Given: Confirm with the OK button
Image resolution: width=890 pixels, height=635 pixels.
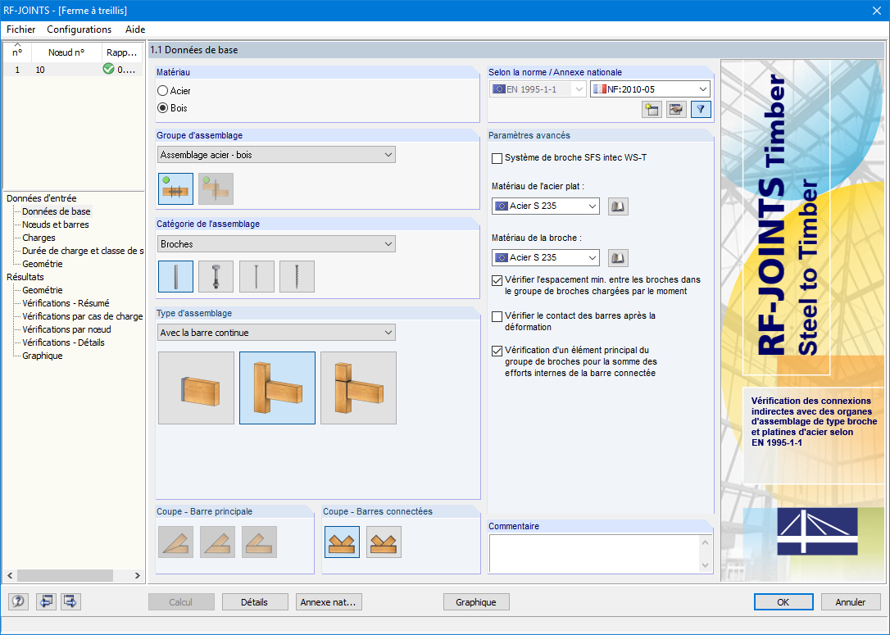Looking at the screenshot, I should [x=783, y=602].
